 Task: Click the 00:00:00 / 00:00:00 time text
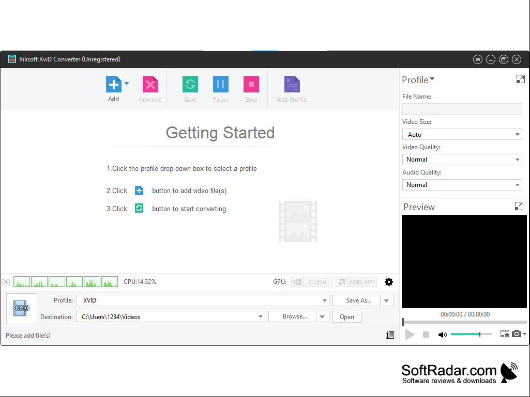pos(465,314)
